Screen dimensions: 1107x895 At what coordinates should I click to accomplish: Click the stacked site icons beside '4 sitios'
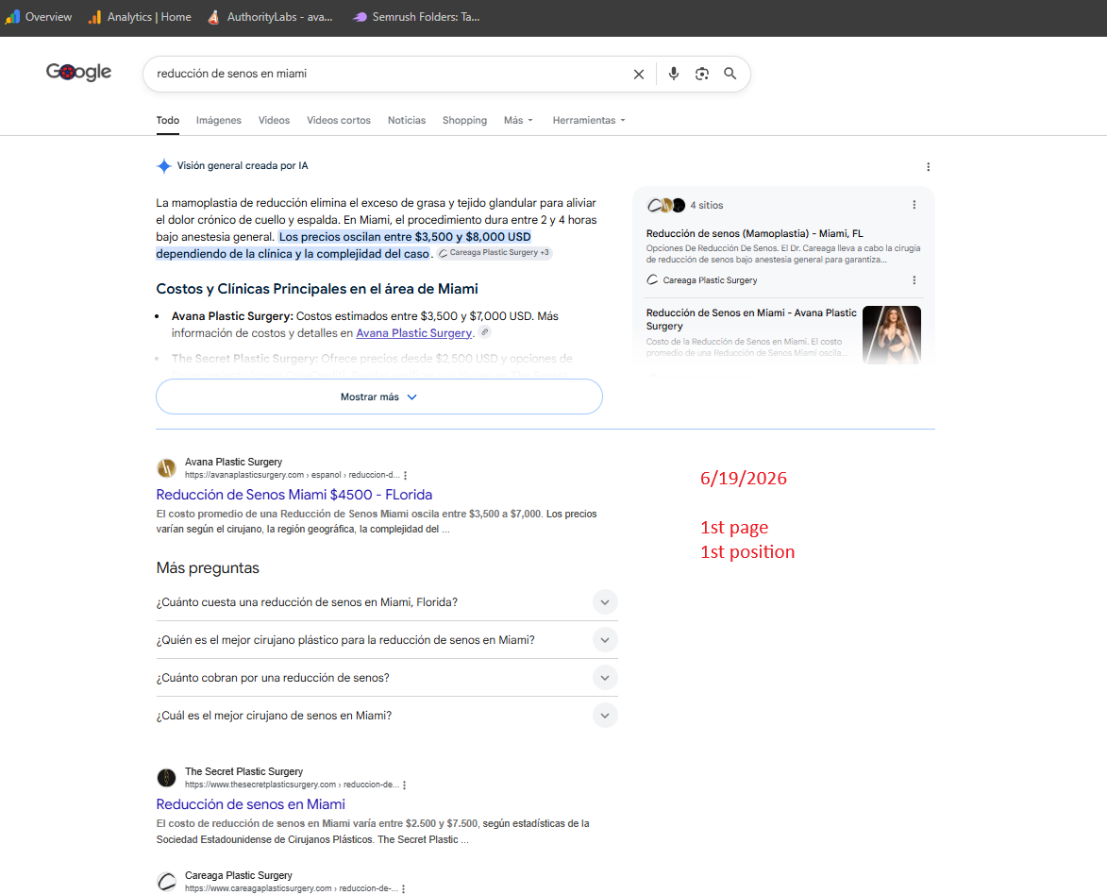[666, 206]
